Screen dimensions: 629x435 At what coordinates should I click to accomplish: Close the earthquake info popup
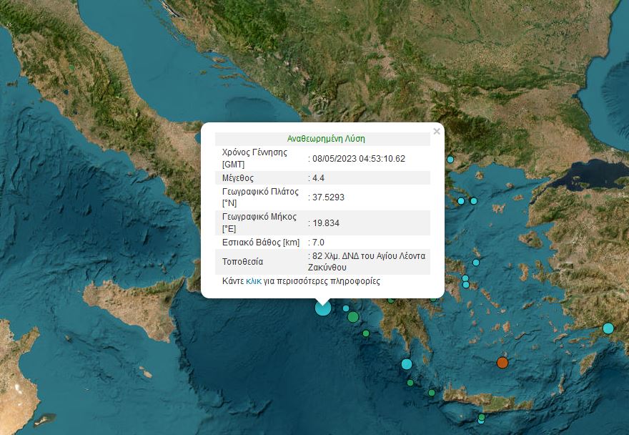point(436,132)
